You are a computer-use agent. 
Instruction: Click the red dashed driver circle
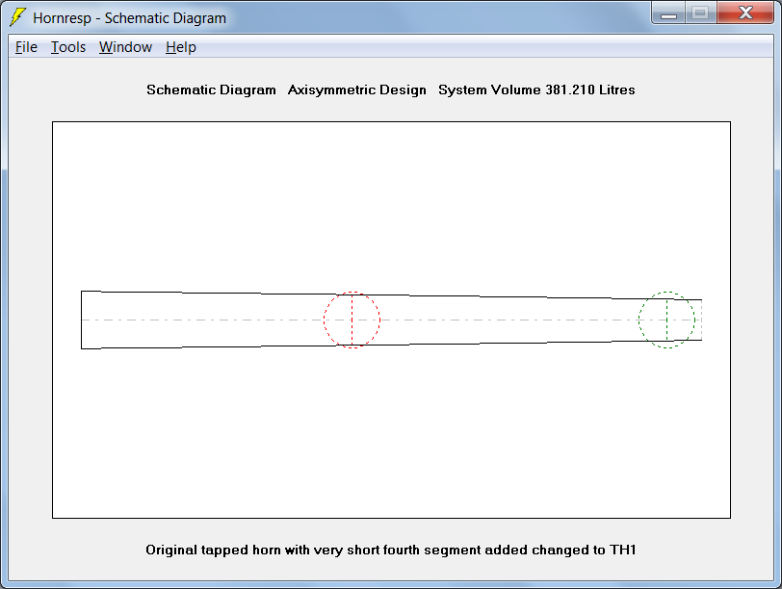352,320
